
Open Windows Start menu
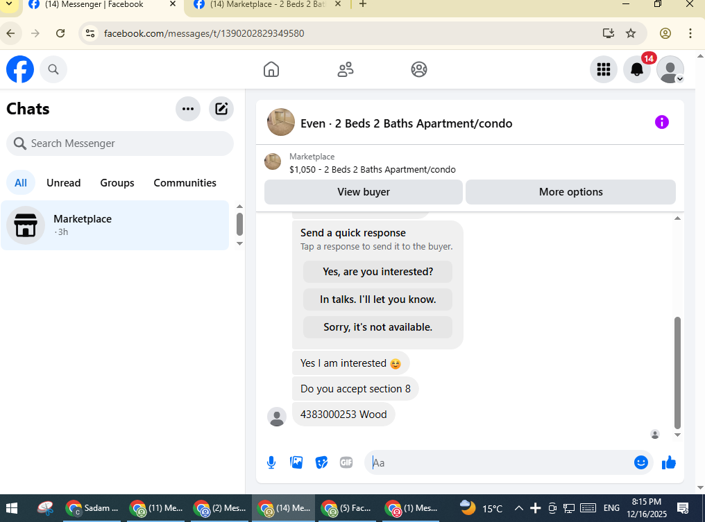click(12, 508)
